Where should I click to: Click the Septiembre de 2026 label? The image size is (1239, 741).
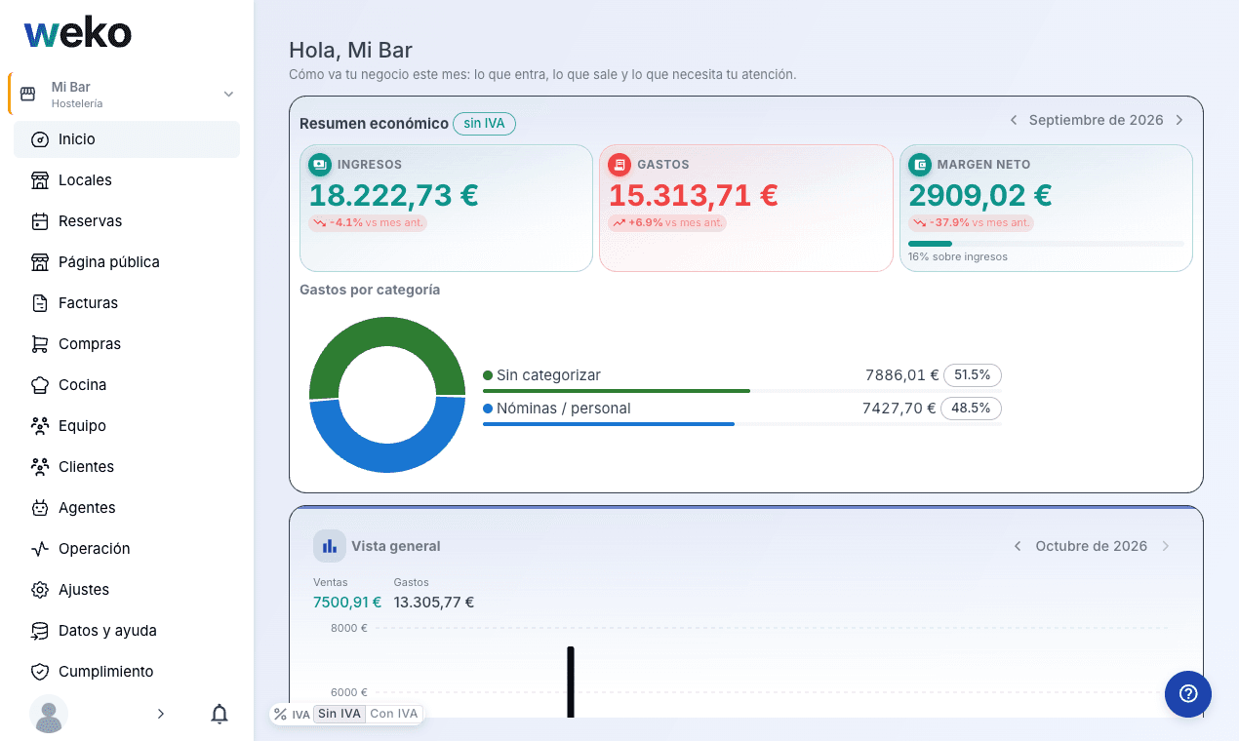point(1097,120)
